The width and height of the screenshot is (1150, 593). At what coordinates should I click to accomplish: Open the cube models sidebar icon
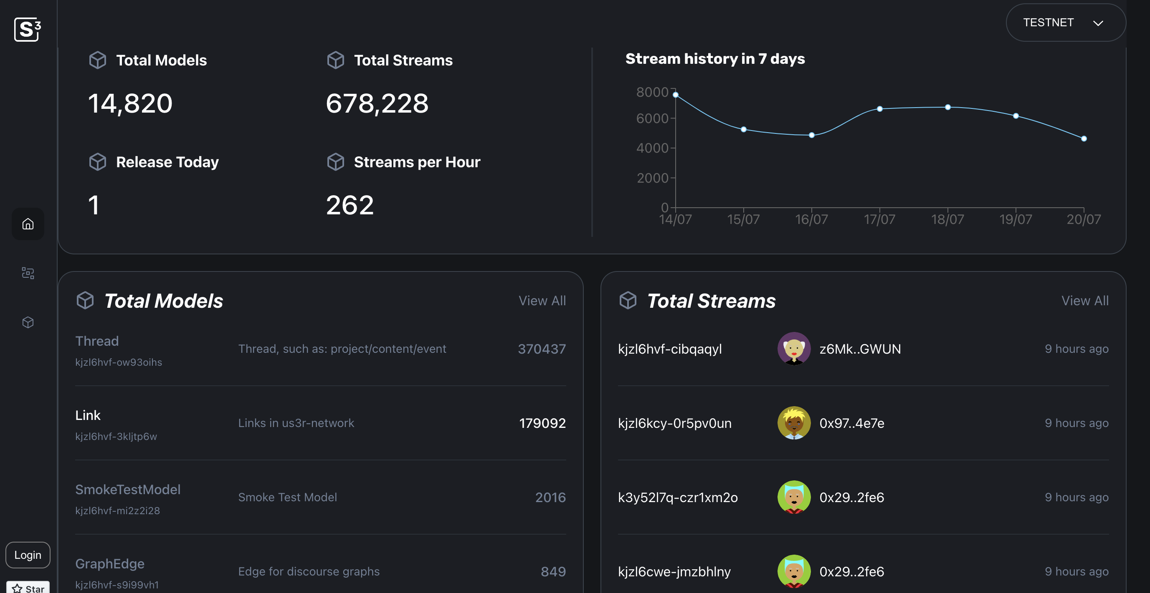pyautogui.click(x=28, y=322)
